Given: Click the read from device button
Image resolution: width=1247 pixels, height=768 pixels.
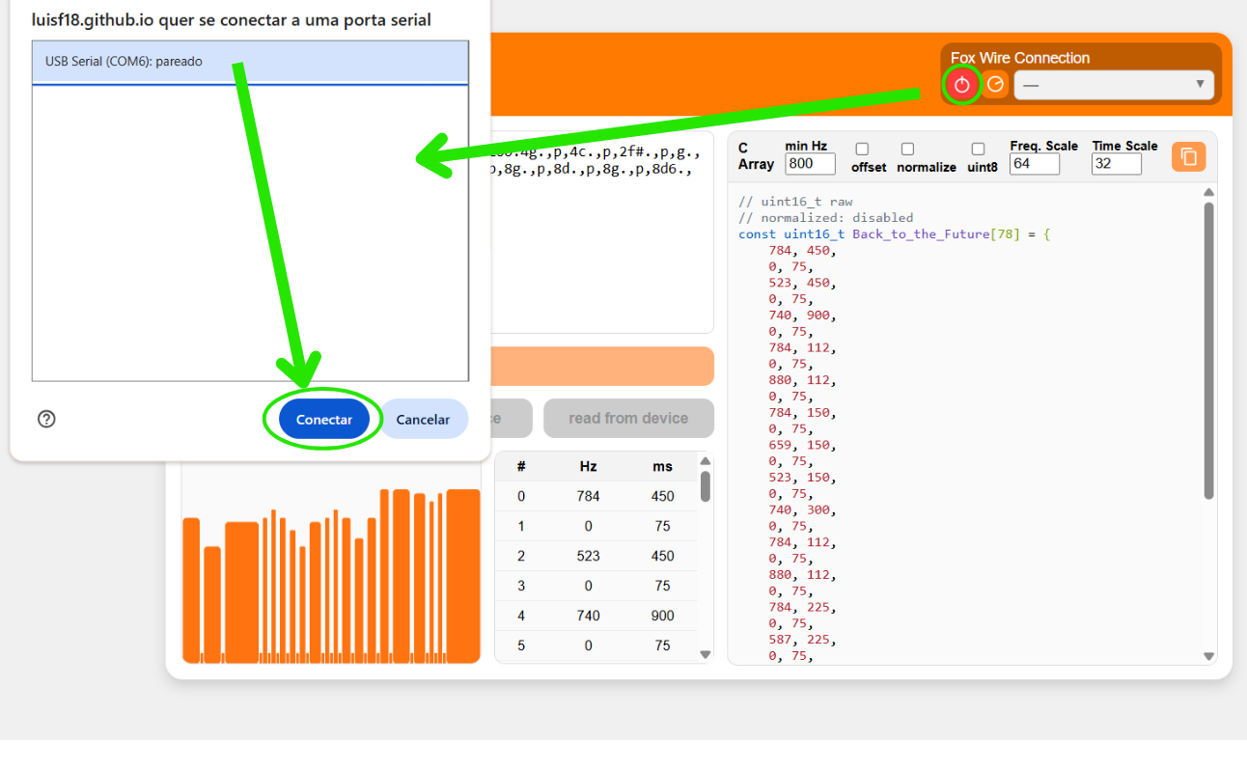Looking at the screenshot, I should tap(628, 419).
